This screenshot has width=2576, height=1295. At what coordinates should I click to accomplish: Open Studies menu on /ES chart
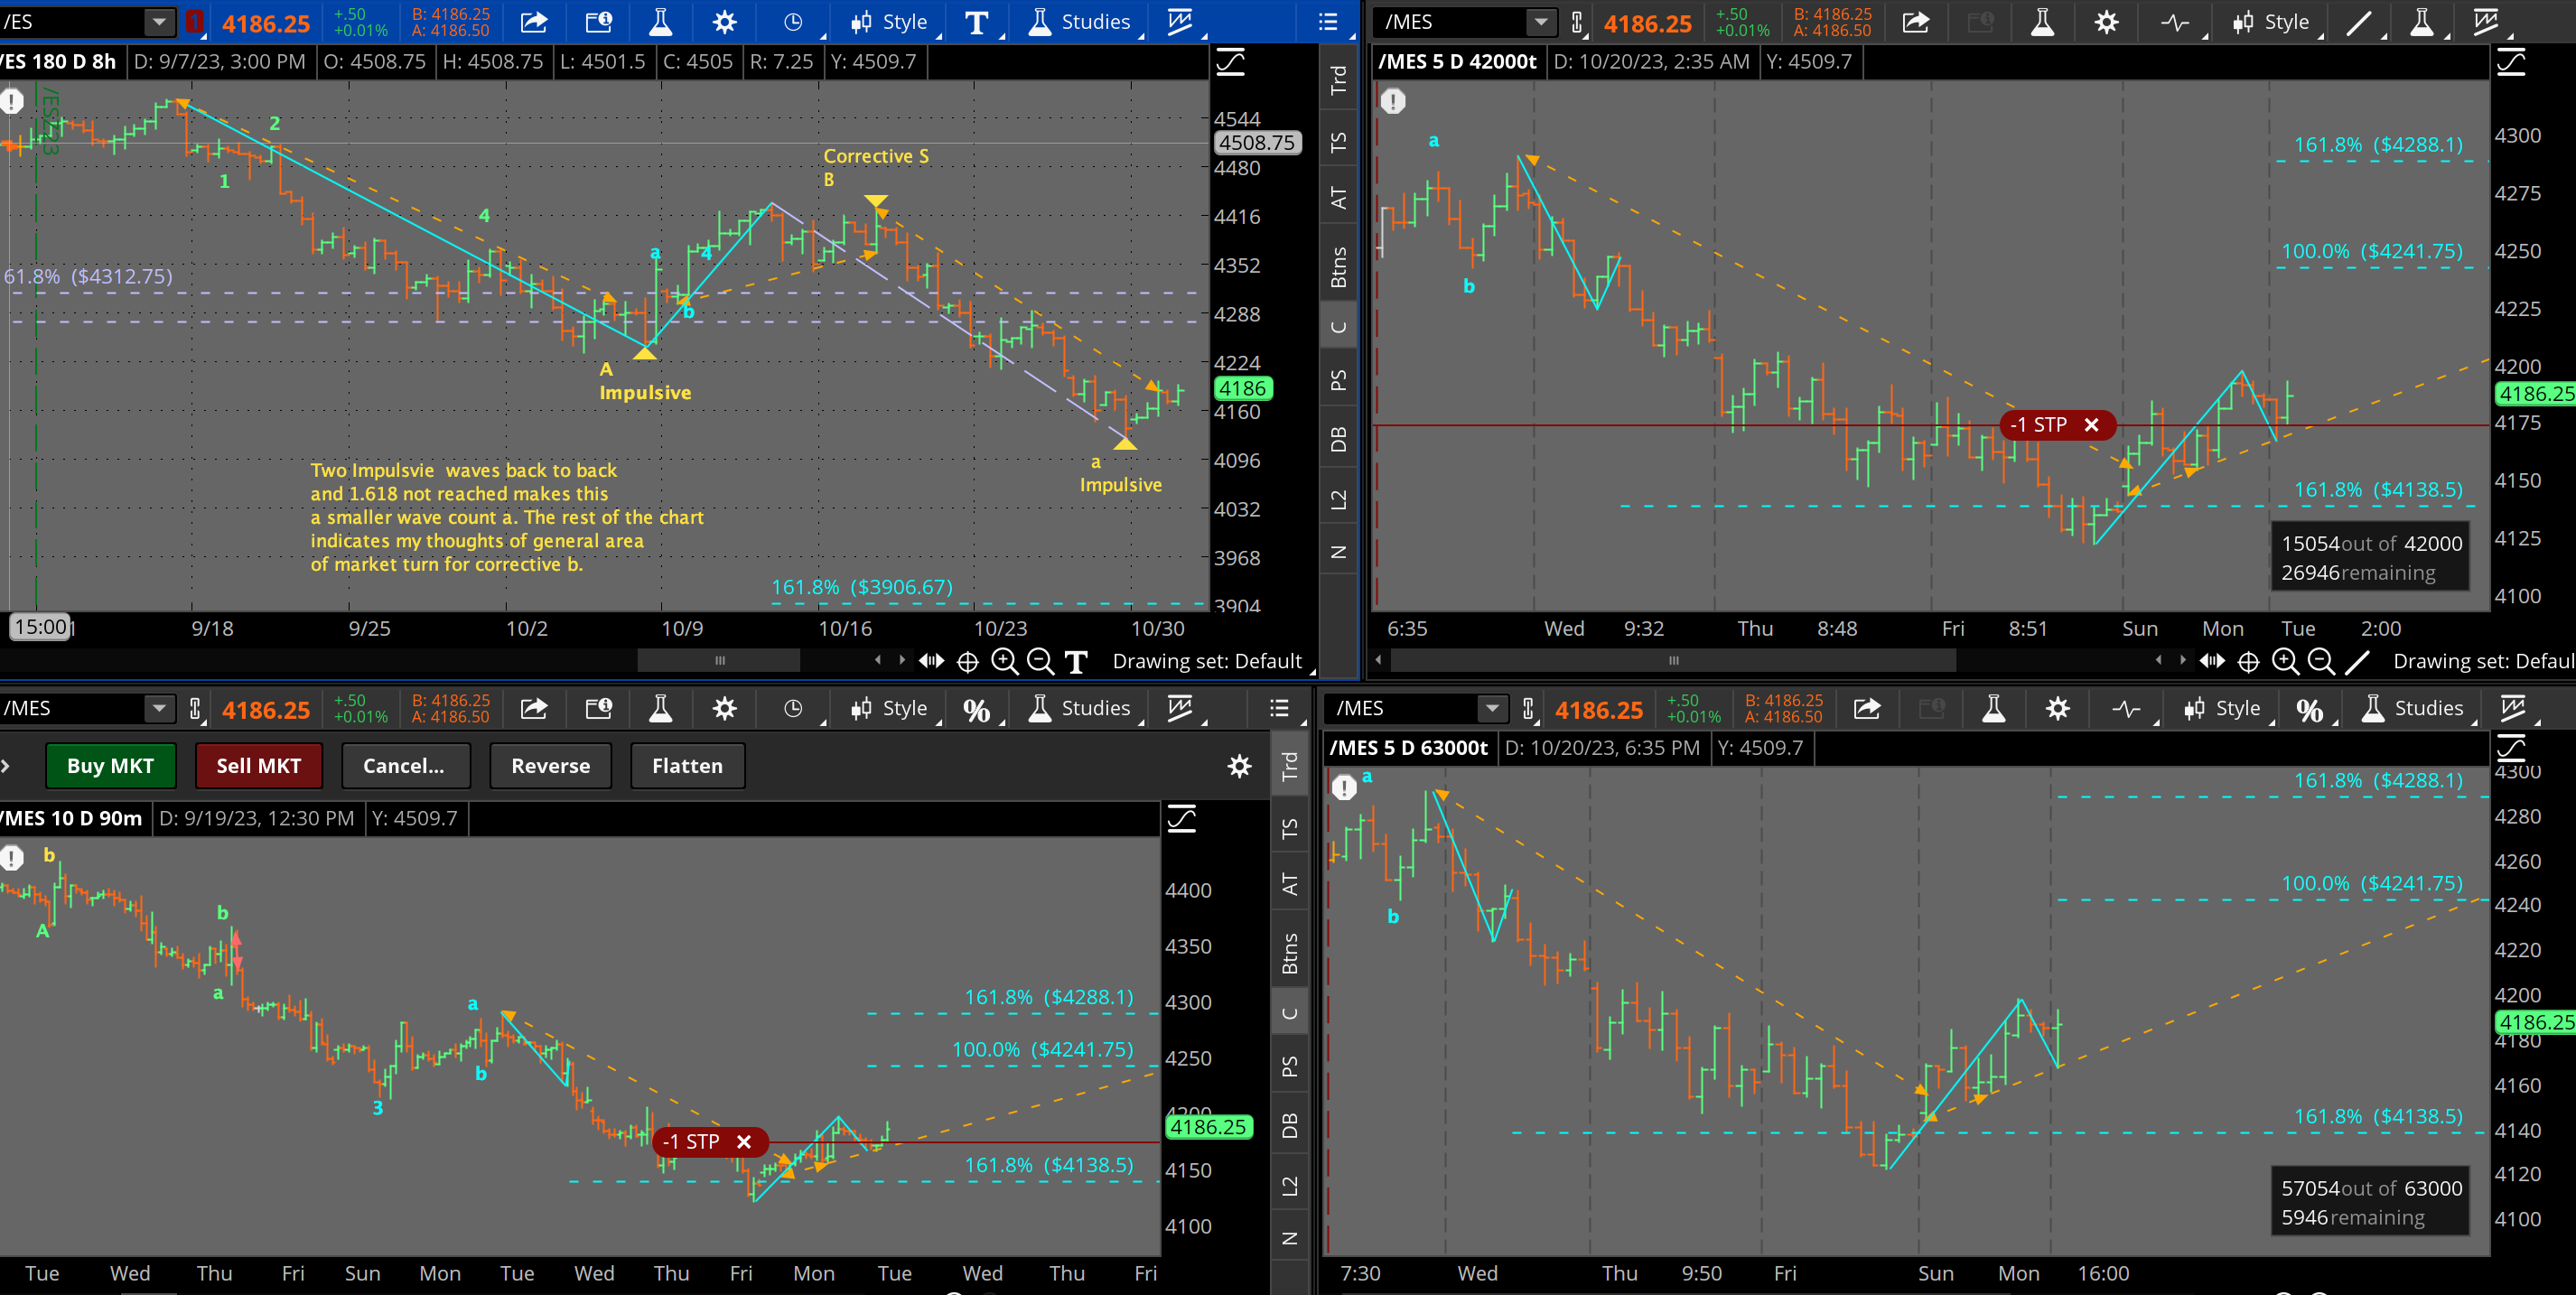pos(1081,22)
